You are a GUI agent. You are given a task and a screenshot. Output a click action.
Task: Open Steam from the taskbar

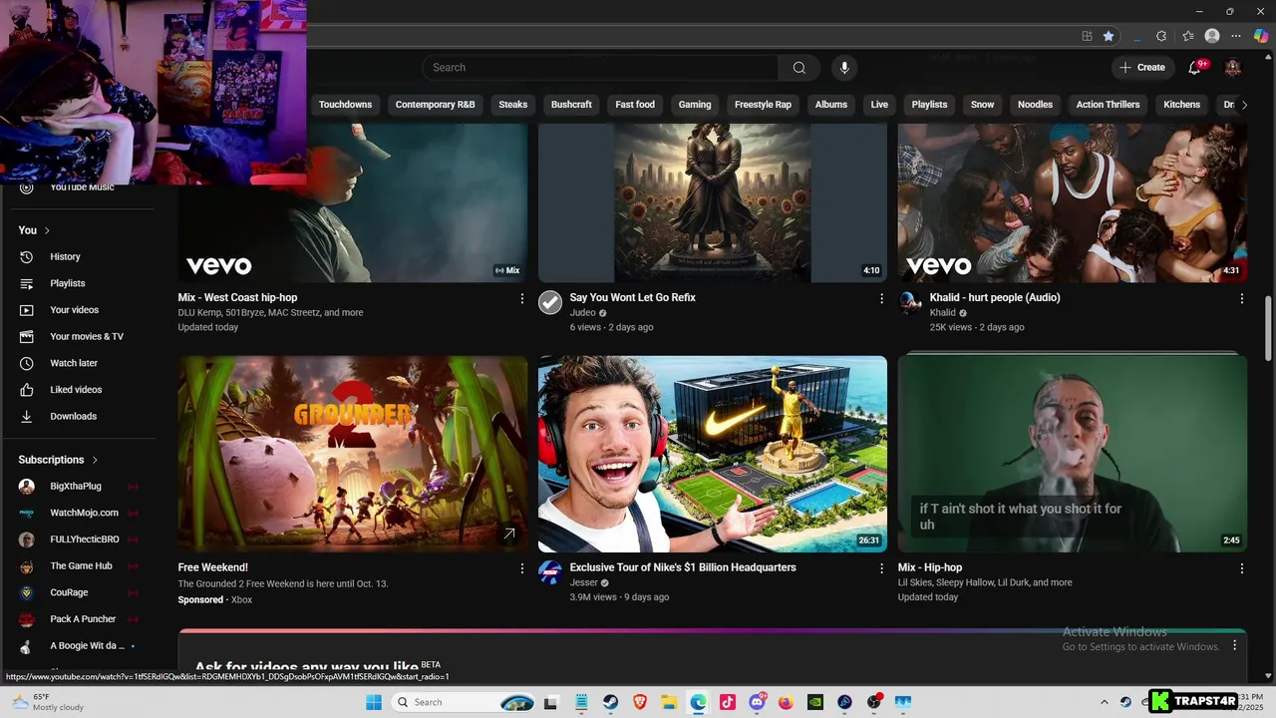[x=610, y=702]
